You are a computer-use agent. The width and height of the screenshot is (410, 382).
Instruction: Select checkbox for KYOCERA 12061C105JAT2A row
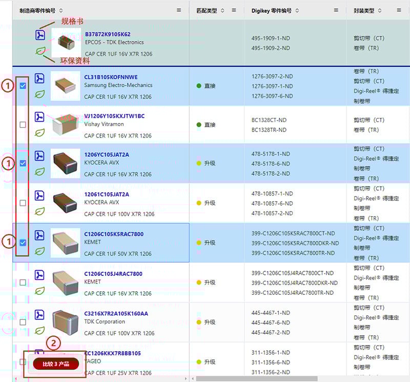[23, 203]
